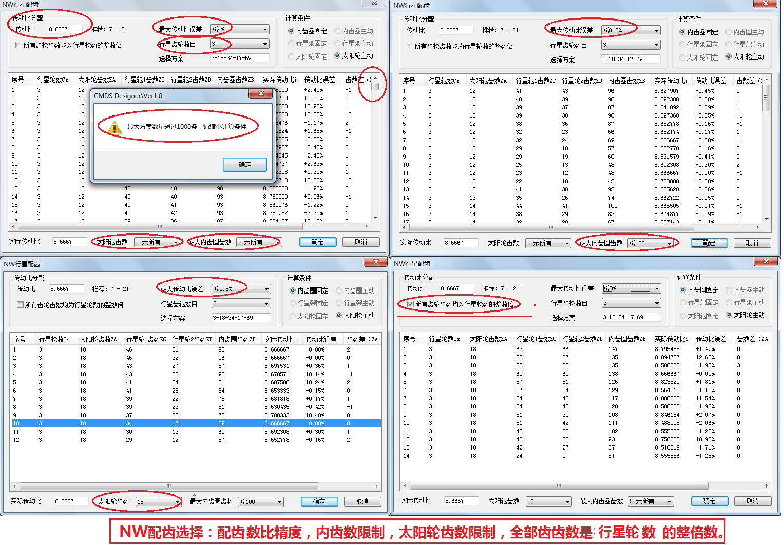Click 内齿圈齿数ZB column header in bottom-right window

coord(628,339)
